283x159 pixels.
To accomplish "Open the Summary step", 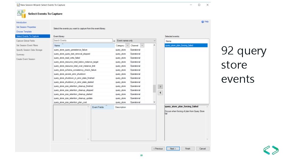I will [x=20, y=54].
